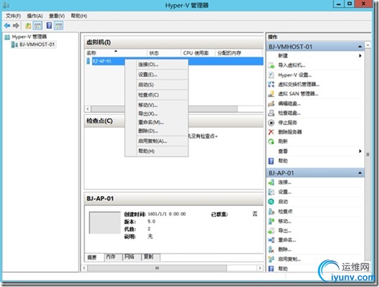379x287 pixels.
Task: Open the 文件(F) menu
Action: point(13,16)
